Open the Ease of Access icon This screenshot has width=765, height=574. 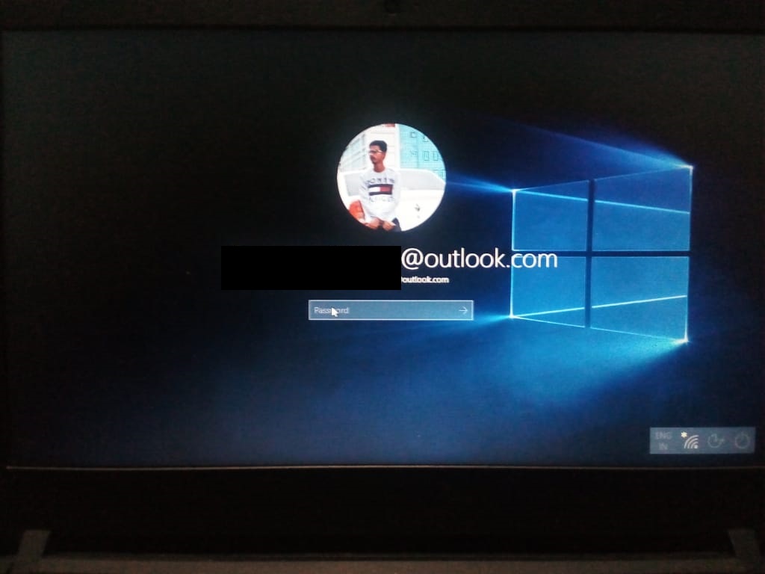click(716, 441)
